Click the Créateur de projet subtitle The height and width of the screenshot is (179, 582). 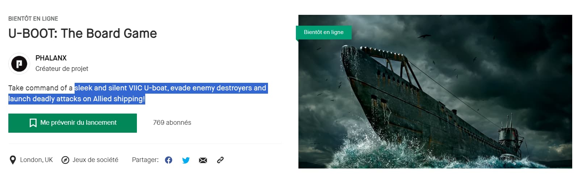pyautogui.click(x=62, y=69)
